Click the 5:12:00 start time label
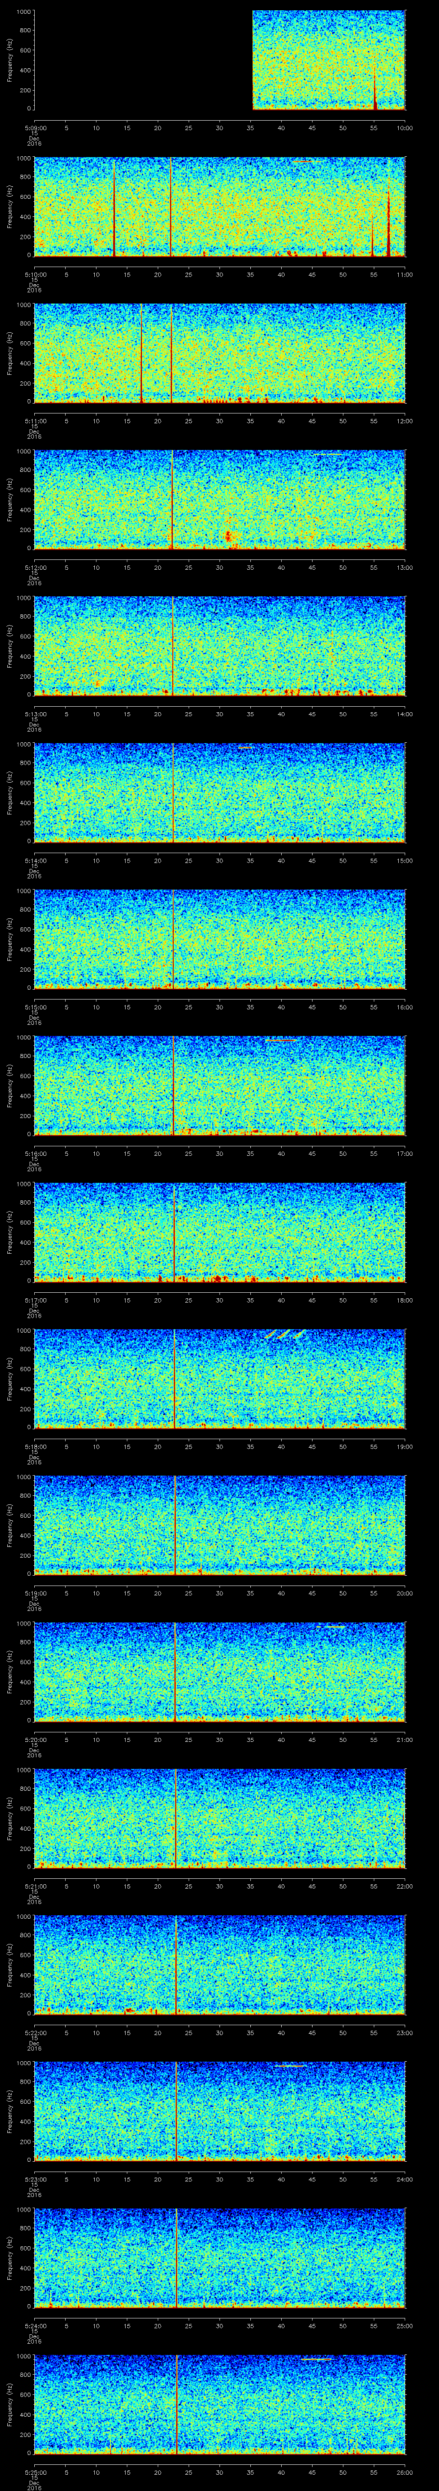Image resolution: width=439 pixels, height=2491 pixels. (35, 567)
